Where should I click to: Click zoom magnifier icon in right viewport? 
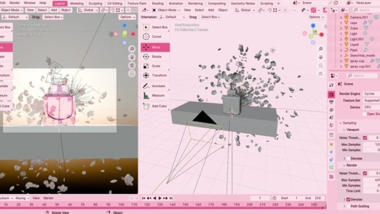(321, 49)
